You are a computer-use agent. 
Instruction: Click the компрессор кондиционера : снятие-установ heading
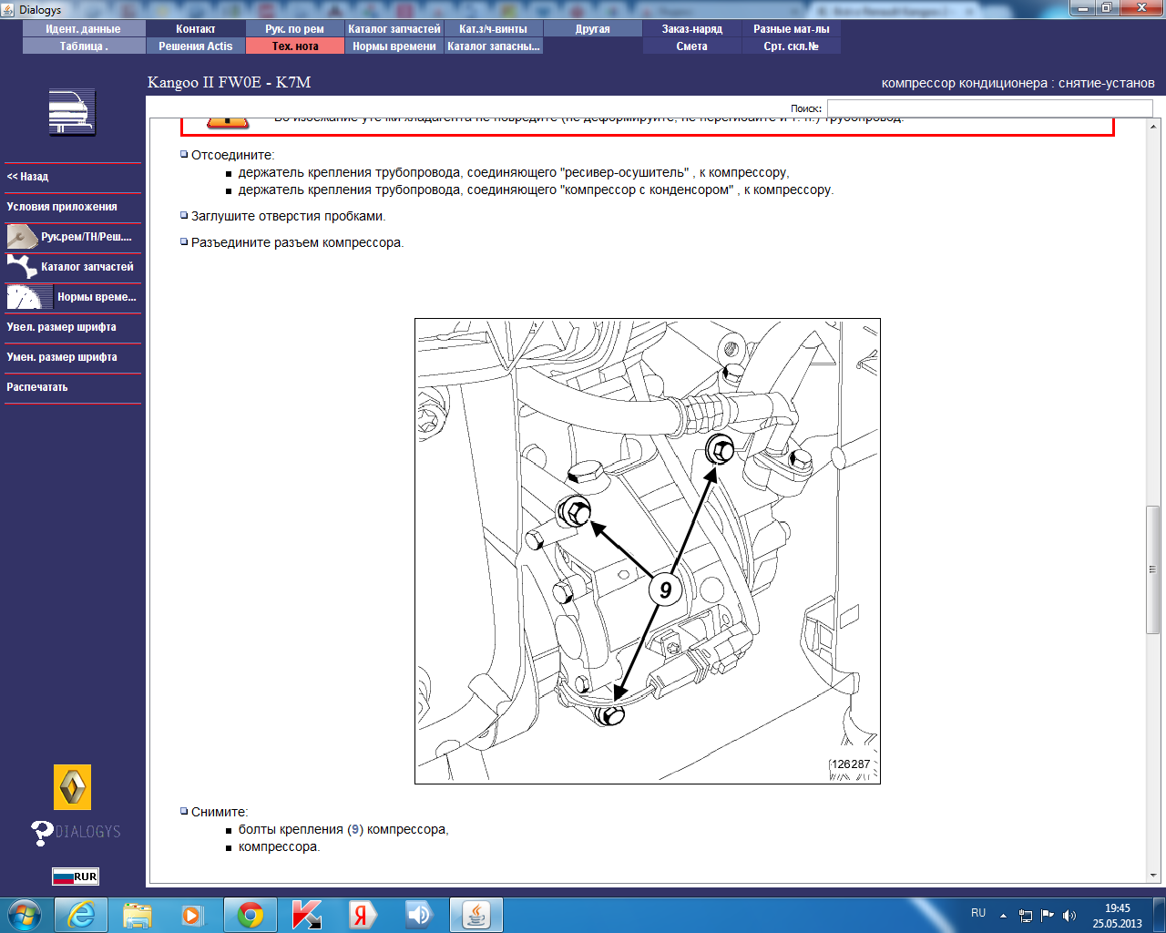(x=1018, y=83)
